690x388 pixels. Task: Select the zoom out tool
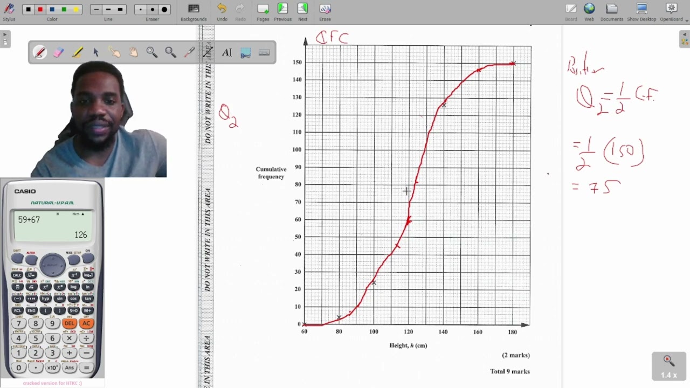pos(170,52)
